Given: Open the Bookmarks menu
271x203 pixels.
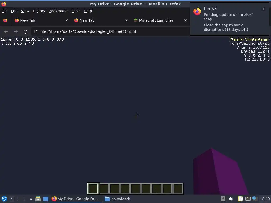Looking at the screenshot, I should pyautogui.click(x=58, y=11).
